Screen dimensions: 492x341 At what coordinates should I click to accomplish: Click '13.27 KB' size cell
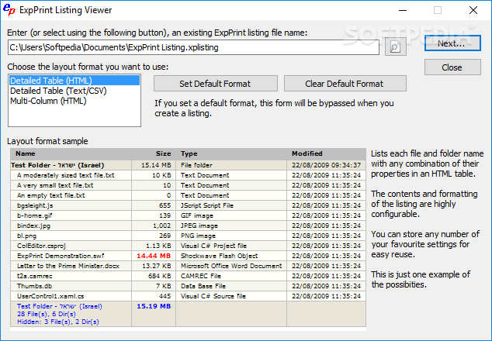[156, 266]
